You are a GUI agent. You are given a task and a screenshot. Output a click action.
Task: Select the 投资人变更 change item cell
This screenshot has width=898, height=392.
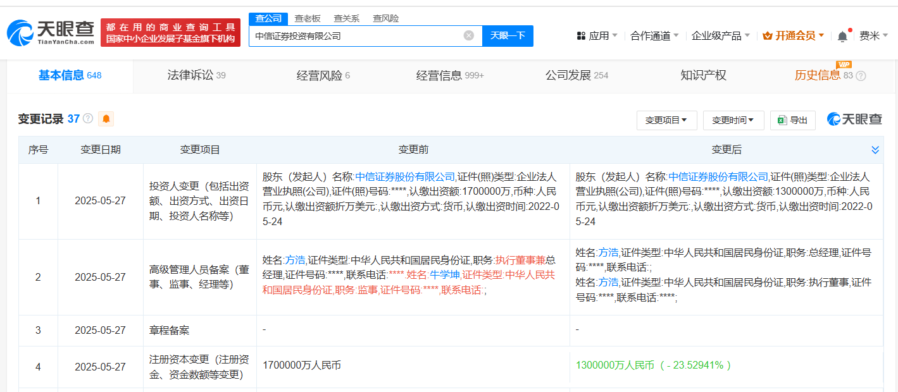[200, 201]
